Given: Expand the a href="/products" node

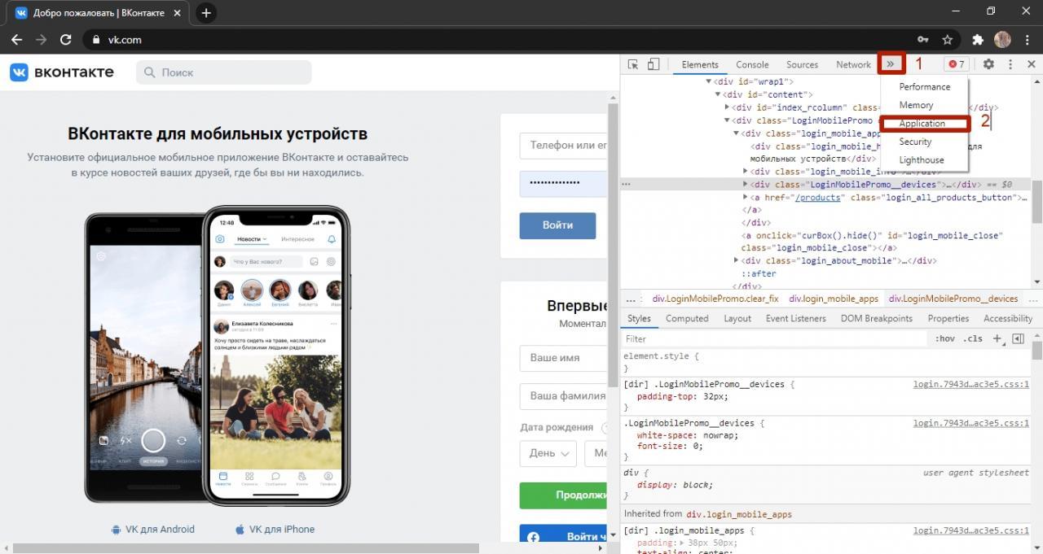Looking at the screenshot, I should click(x=746, y=197).
